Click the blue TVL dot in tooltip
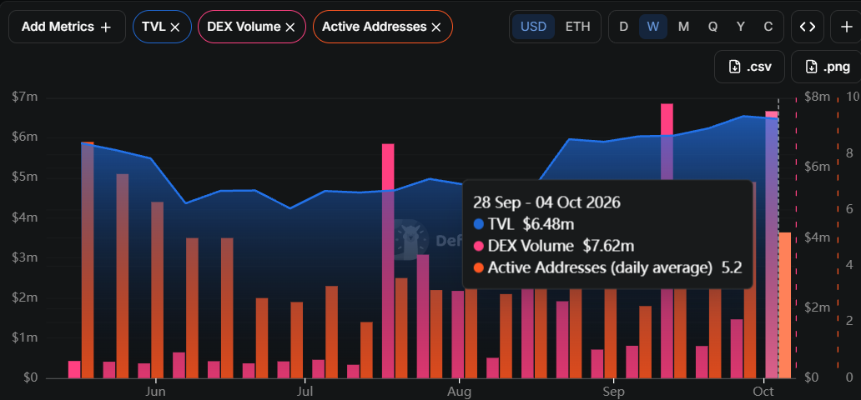 tap(478, 224)
